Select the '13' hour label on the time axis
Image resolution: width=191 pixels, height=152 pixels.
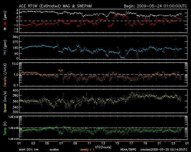pyautogui.click(x=103, y=143)
